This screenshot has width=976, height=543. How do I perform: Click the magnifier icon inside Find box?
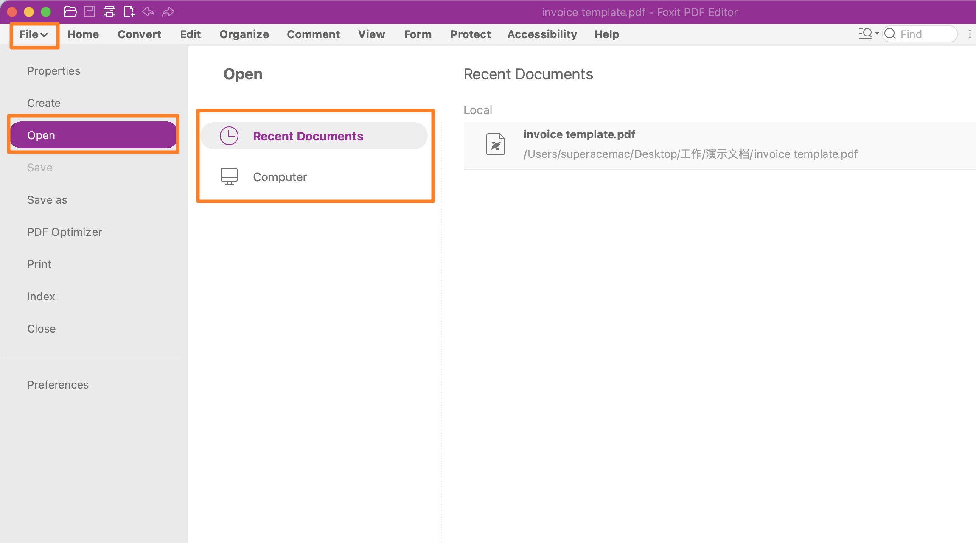tap(890, 34)
